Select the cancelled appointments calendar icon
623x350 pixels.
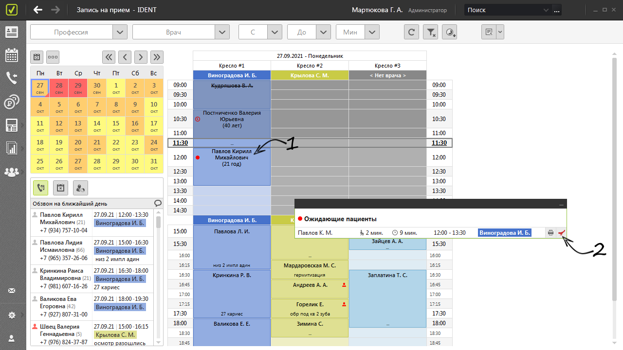[60, 188]
